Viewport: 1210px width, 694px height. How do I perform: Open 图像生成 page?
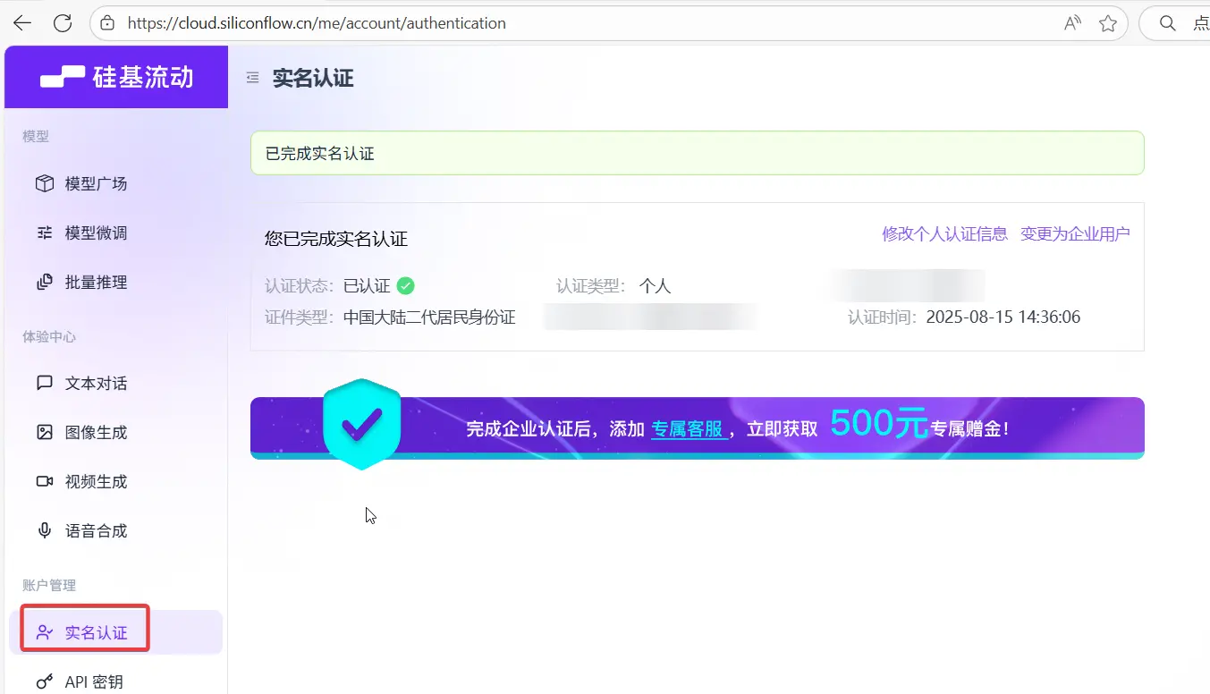(96, 432)
